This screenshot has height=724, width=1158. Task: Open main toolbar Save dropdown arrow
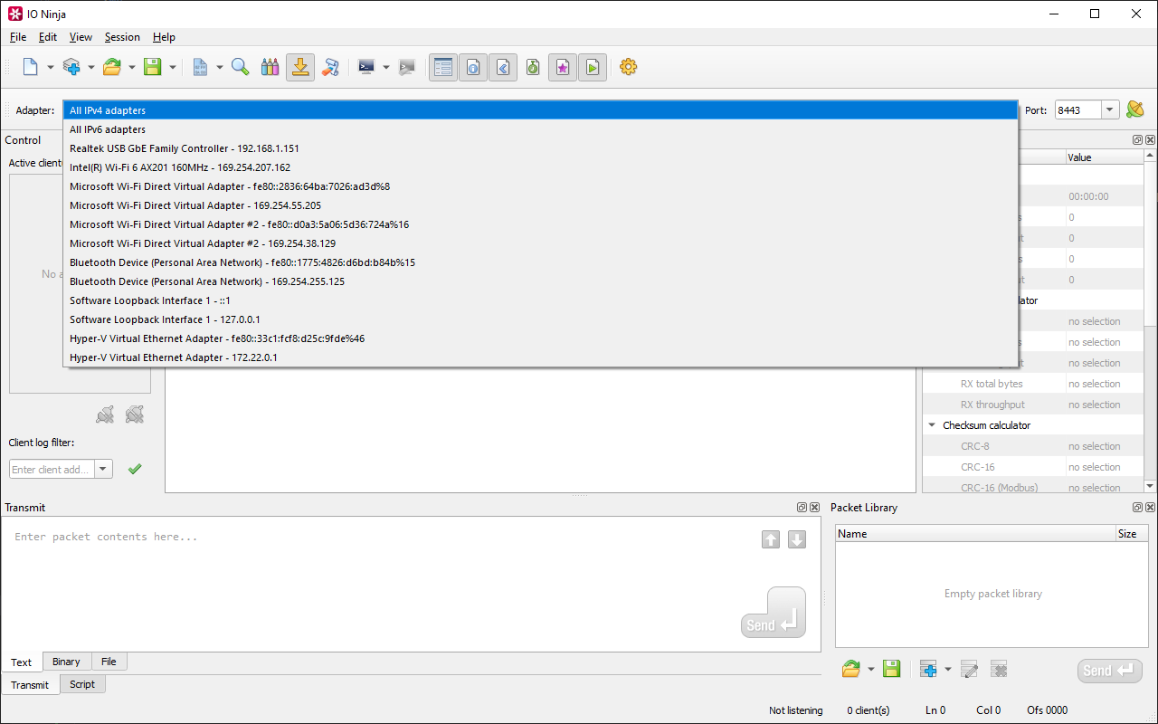click(173, 67)
